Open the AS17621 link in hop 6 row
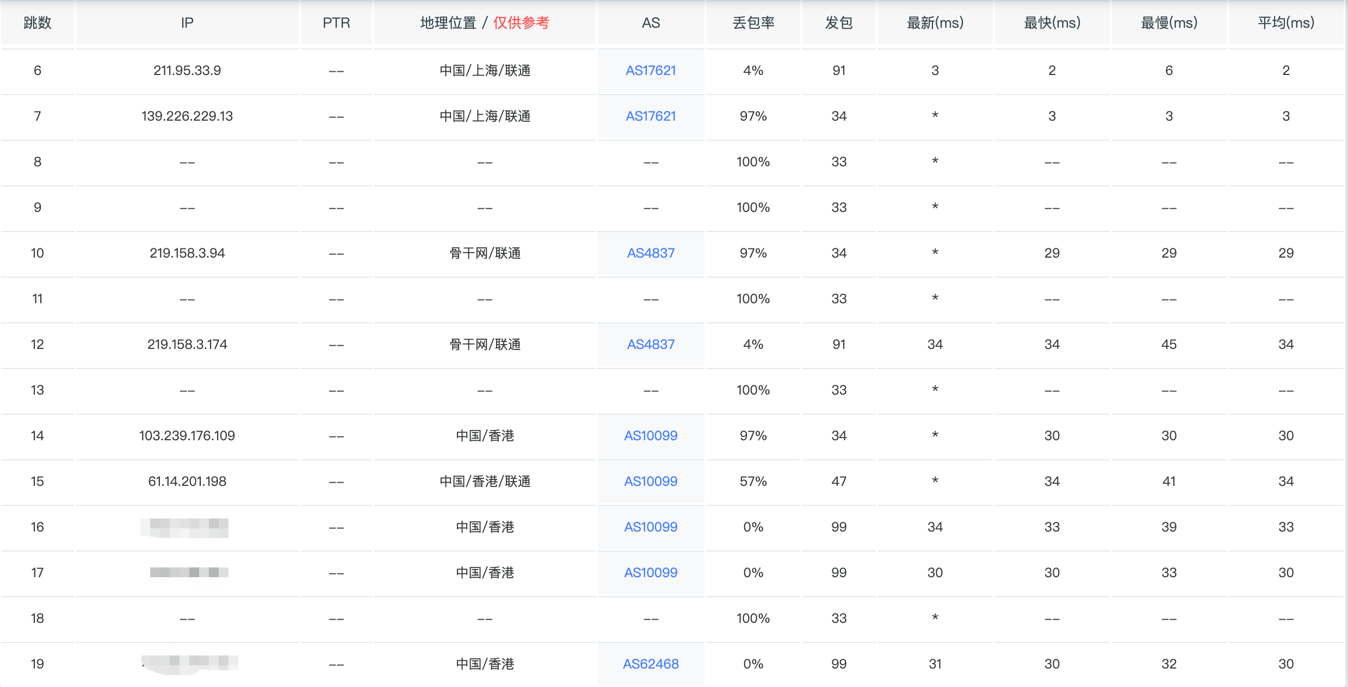The width and height of the screenshot is (1348, 687). coord(651,71)
